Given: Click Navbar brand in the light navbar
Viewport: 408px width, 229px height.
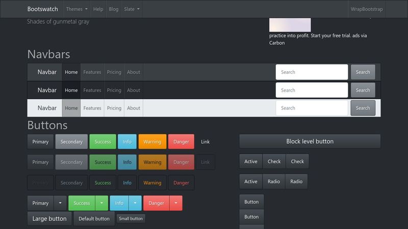Looking at the screenshot, I should pos(47,108).
